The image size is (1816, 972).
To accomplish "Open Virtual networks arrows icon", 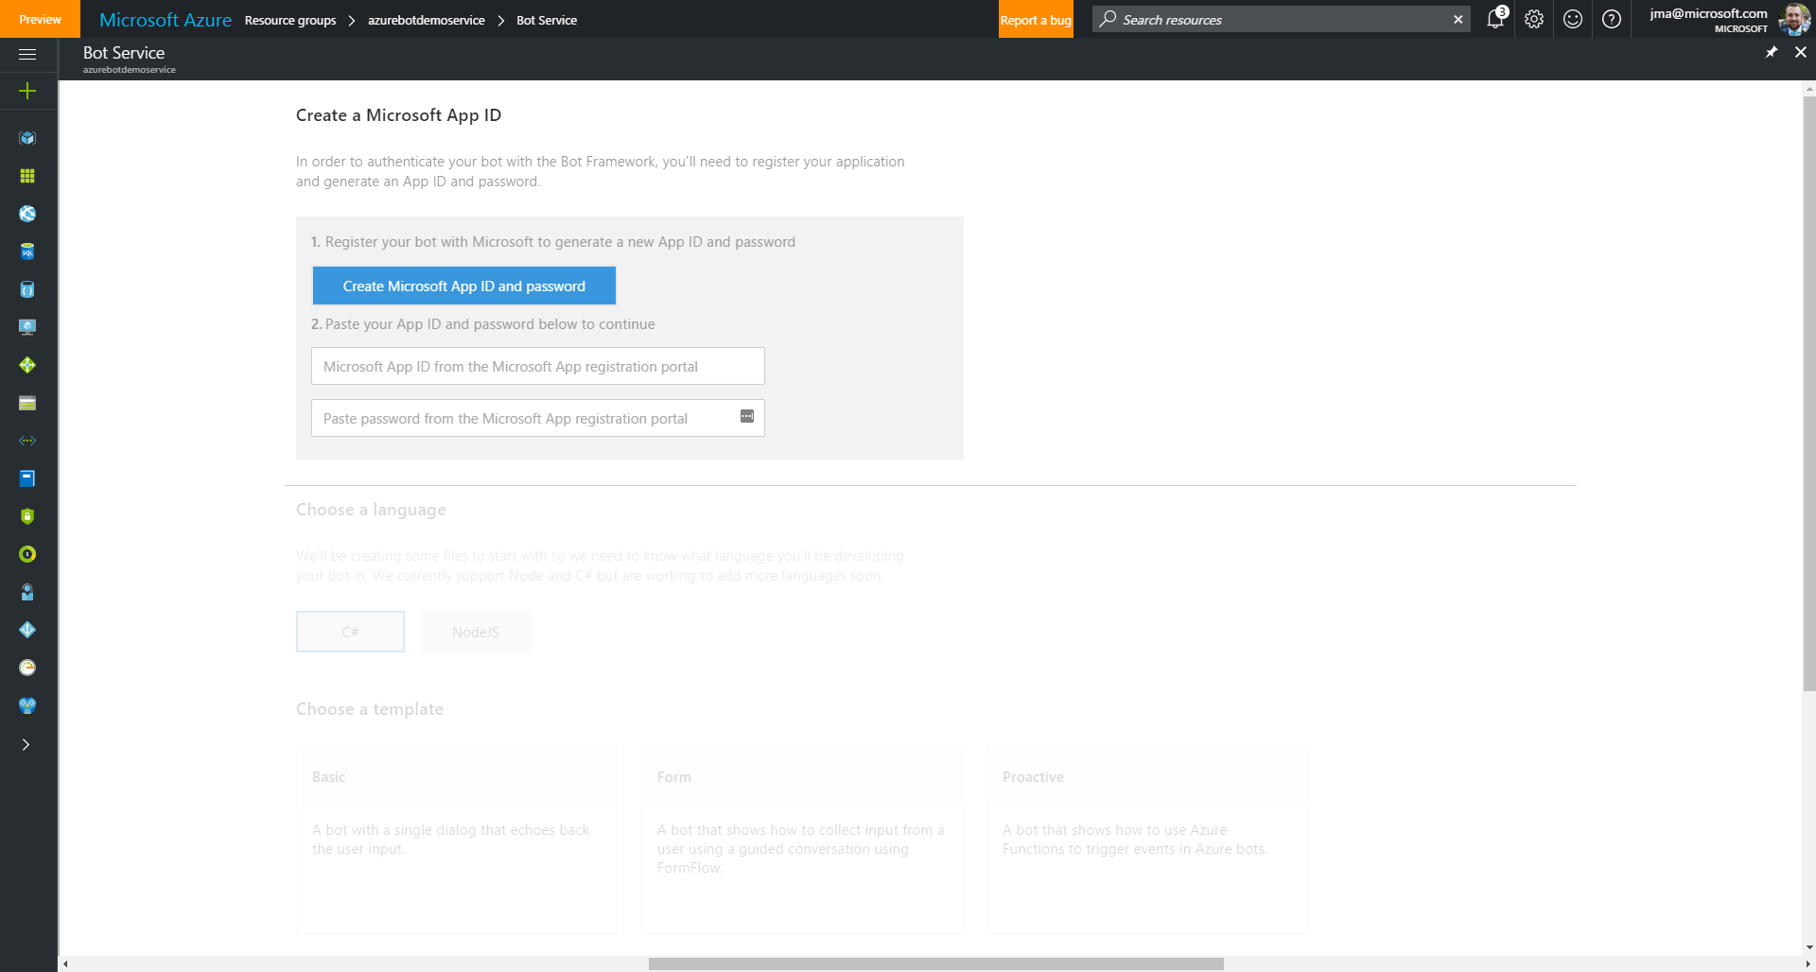I will [27, 441].
